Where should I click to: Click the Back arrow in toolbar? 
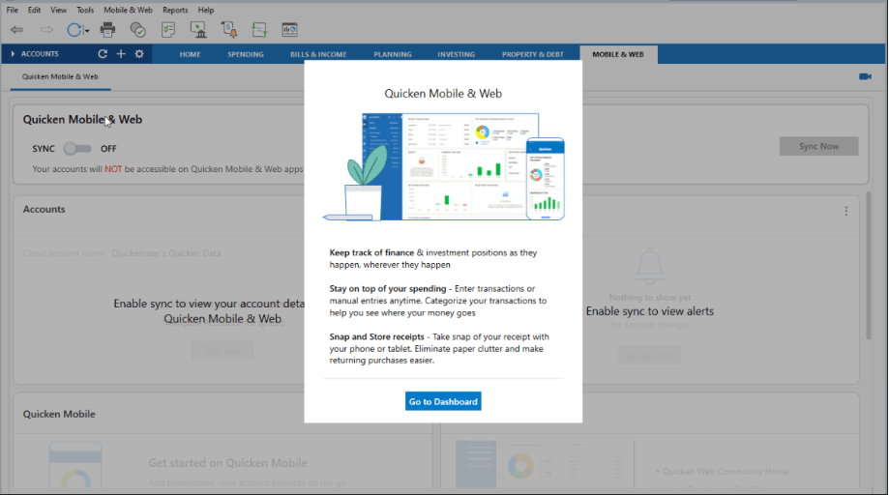tap(16, 30)
